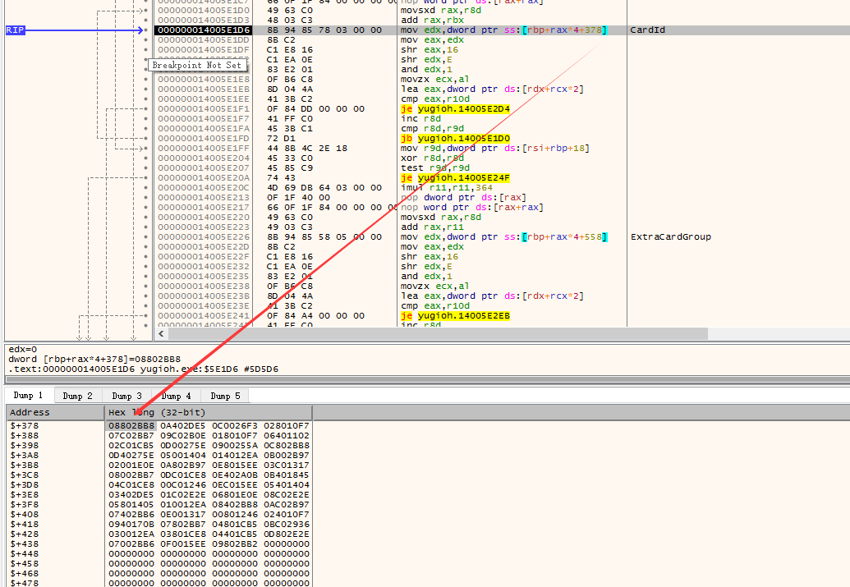
Task: Select the CardId comment
Action: pos(647,30)
